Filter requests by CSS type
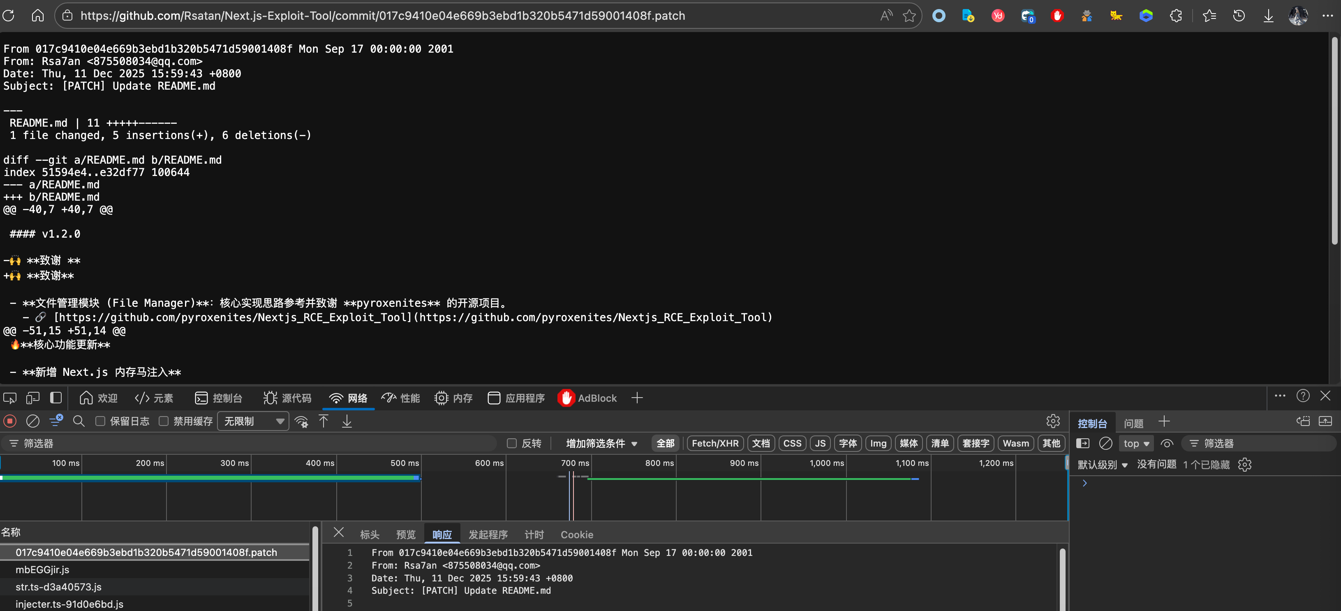The height and width of the screenshot is (611, 1341). click(x=792, y=443)
